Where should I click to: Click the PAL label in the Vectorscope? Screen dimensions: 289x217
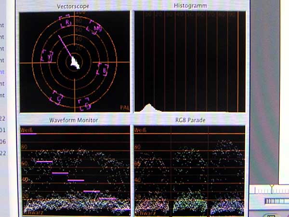[x=124, y=108]
